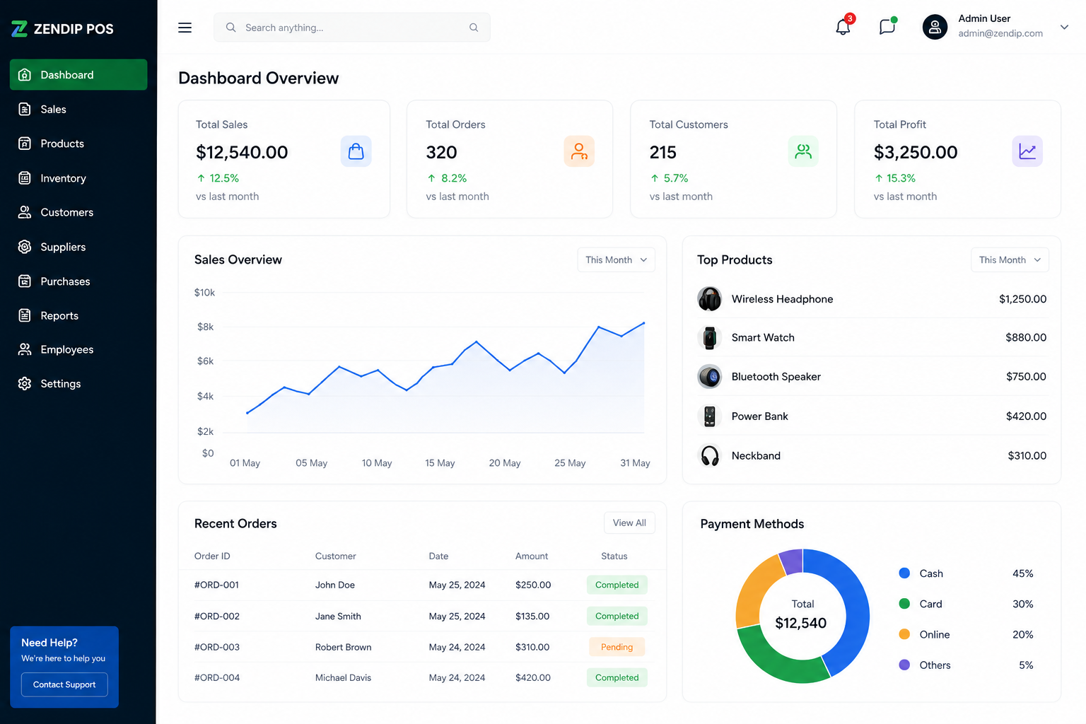Click the 15.3% profit growth figure
The width and height of the screenshot is (1086, 724).
901,178
